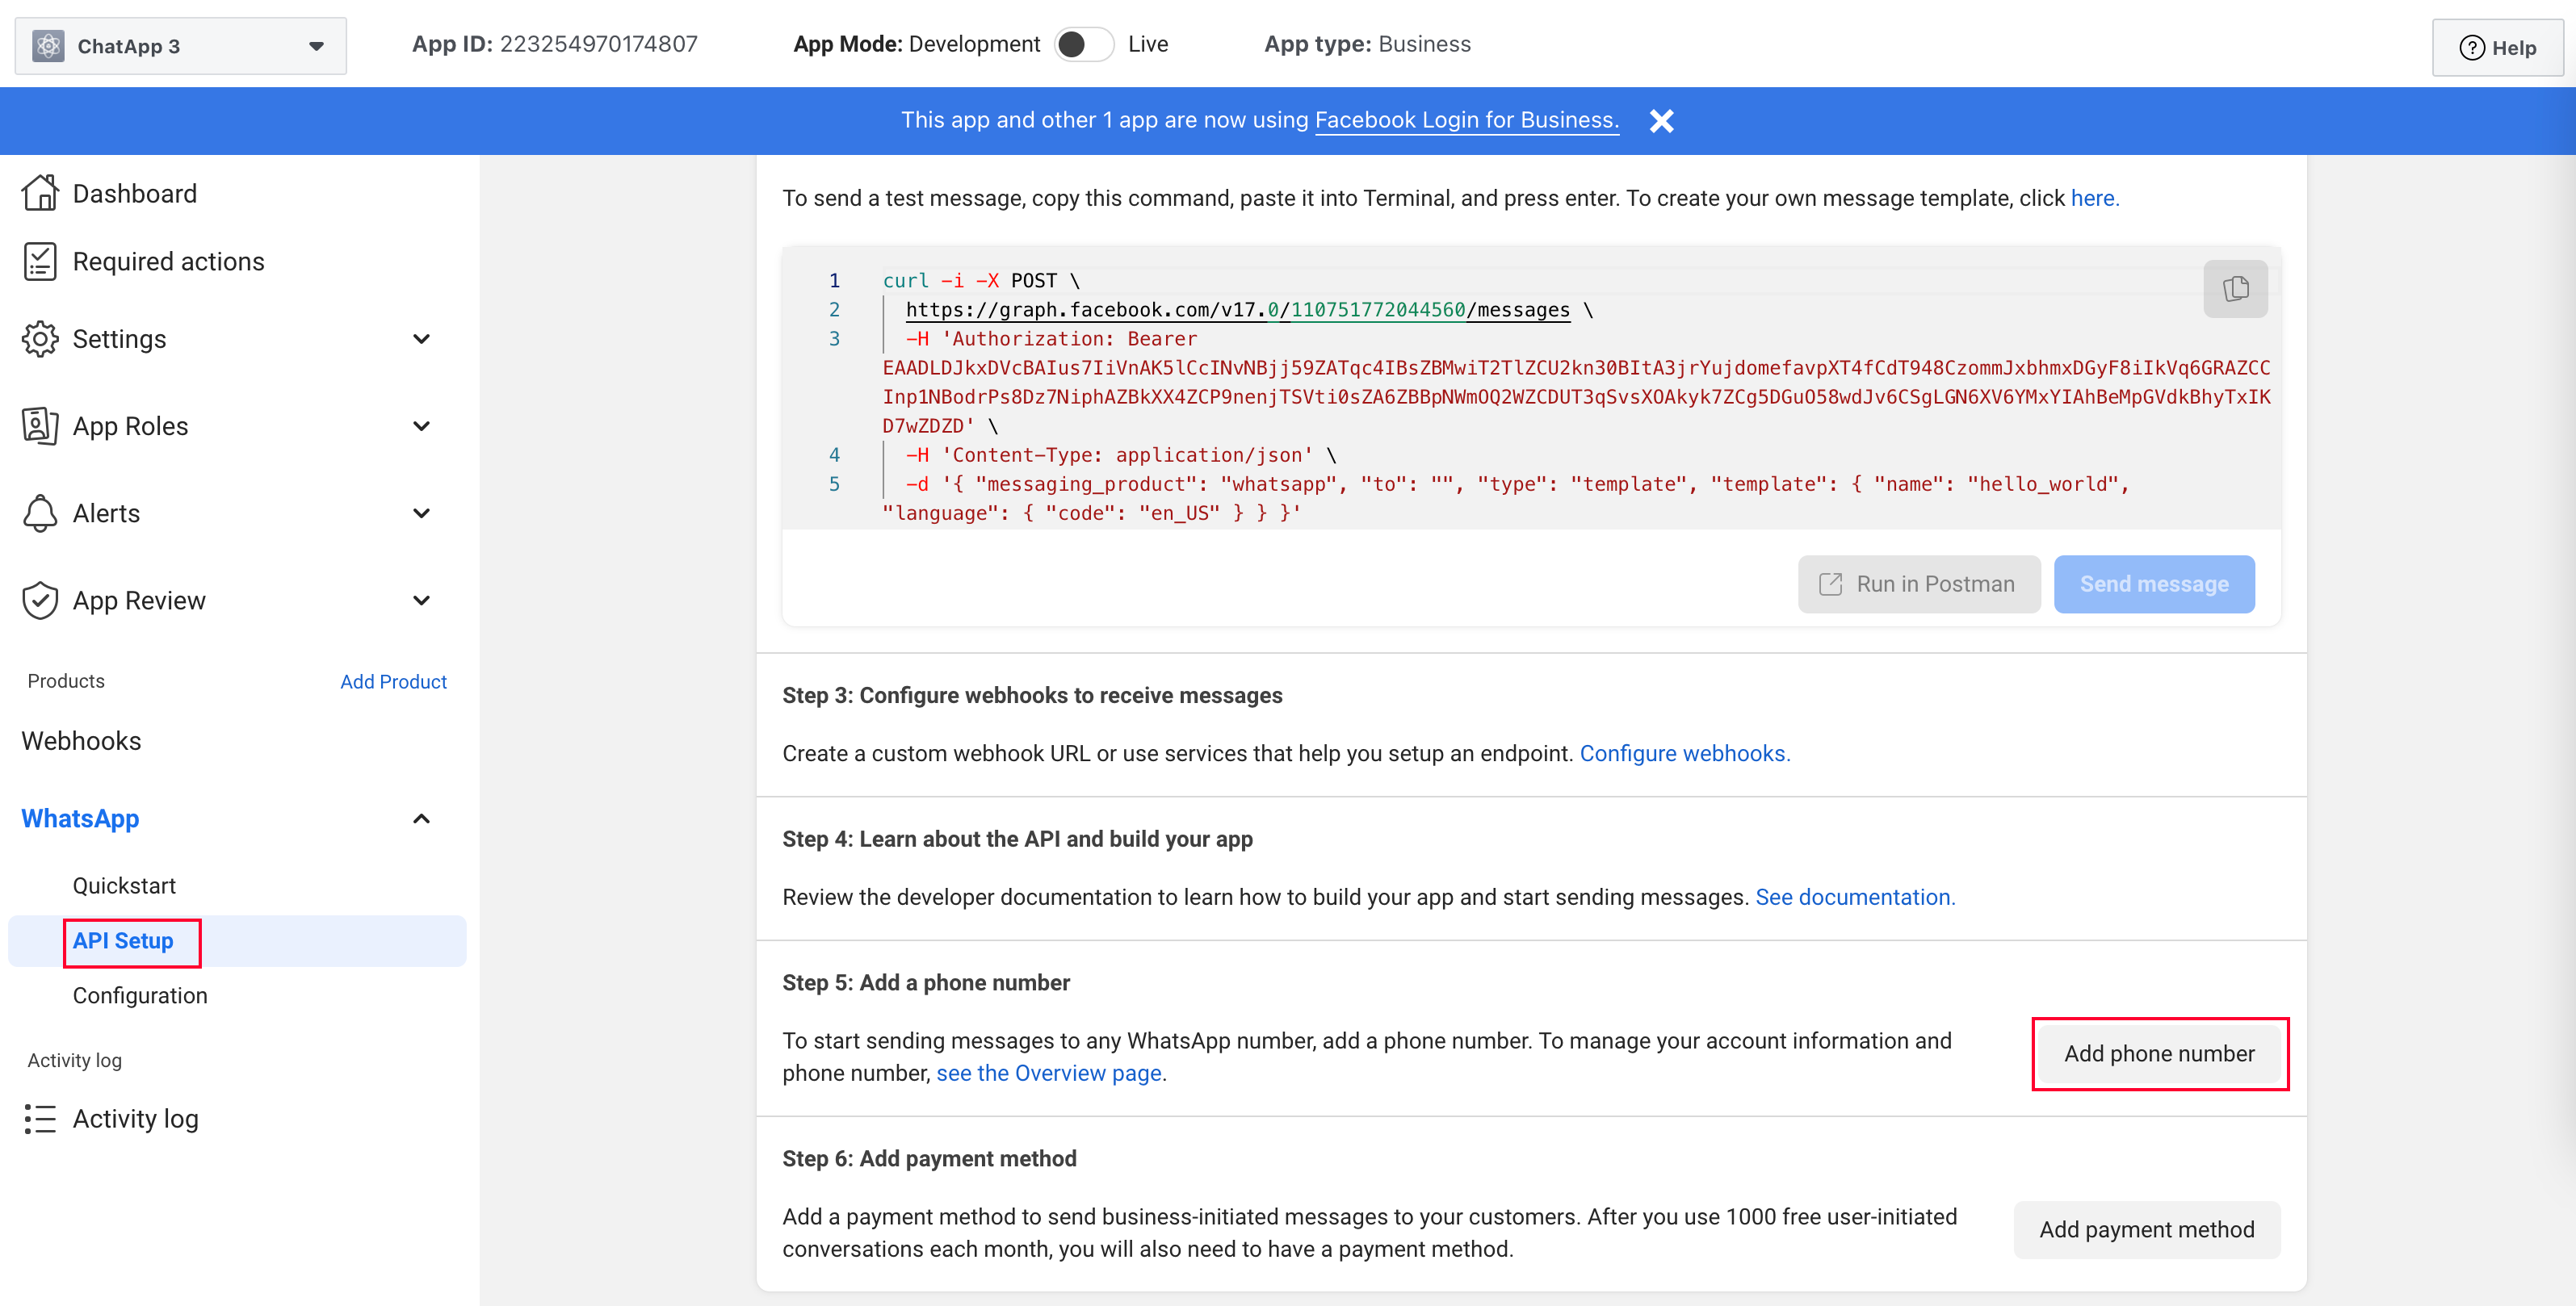Toggle App Mode from Development to Live
This screenshot has height=1306, width=2576.
coord(1083,45)
